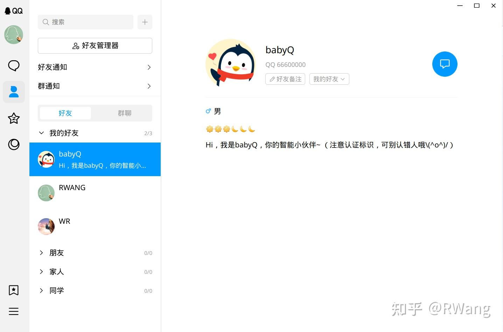
Task: Collapse the 我的好友 list
Action: 41,133
